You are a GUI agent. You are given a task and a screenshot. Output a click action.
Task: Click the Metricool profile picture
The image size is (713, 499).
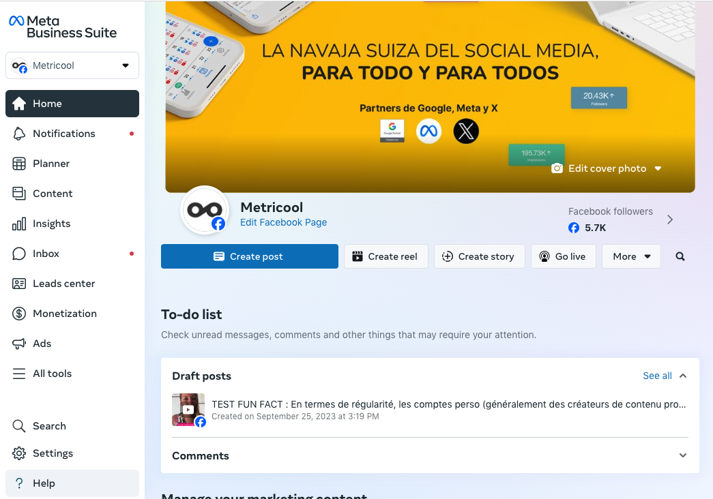pos(205,210)
